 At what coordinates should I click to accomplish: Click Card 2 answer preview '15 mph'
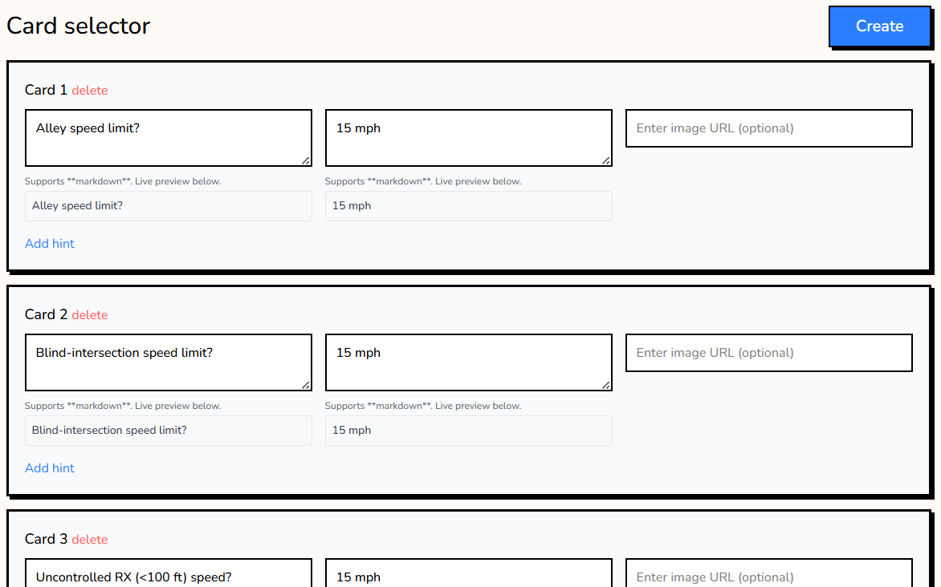(352, 431)
